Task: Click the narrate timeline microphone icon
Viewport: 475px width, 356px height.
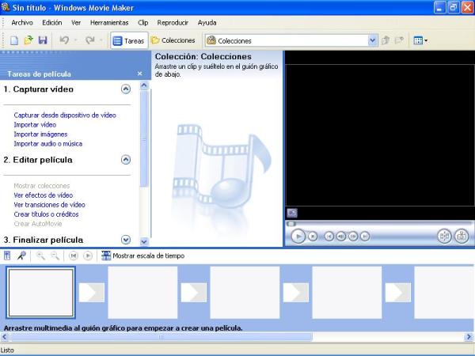Action: (x=21, y=256)
